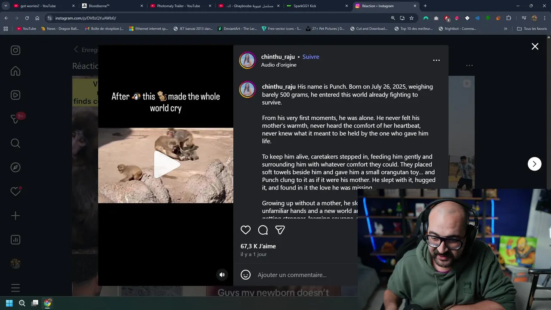Open 'Boîte de réception' bookmark
551x310 pixels.
104,29
